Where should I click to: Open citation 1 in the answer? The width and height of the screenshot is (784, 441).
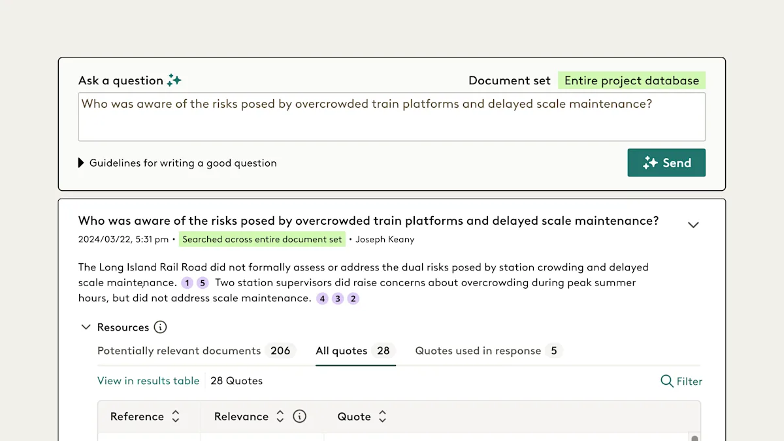click(x=188, y=283)
